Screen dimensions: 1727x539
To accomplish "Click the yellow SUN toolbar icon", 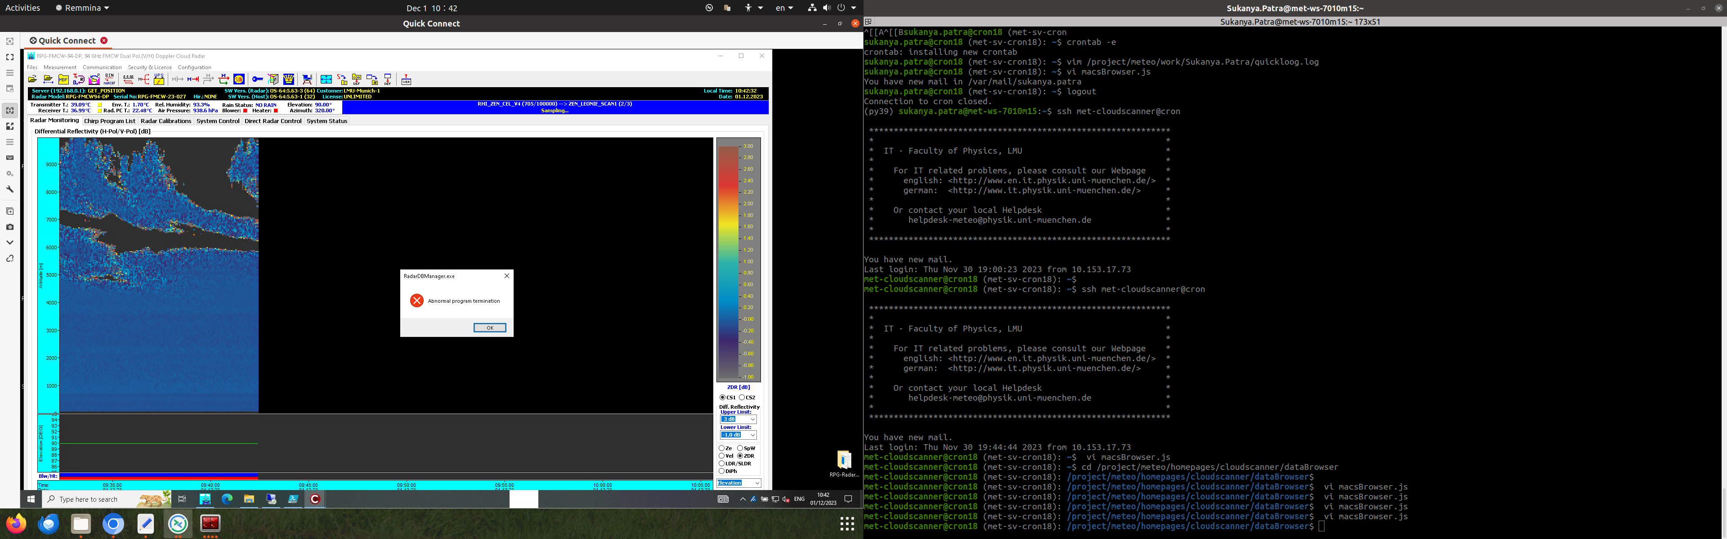I will pos(239,80).
